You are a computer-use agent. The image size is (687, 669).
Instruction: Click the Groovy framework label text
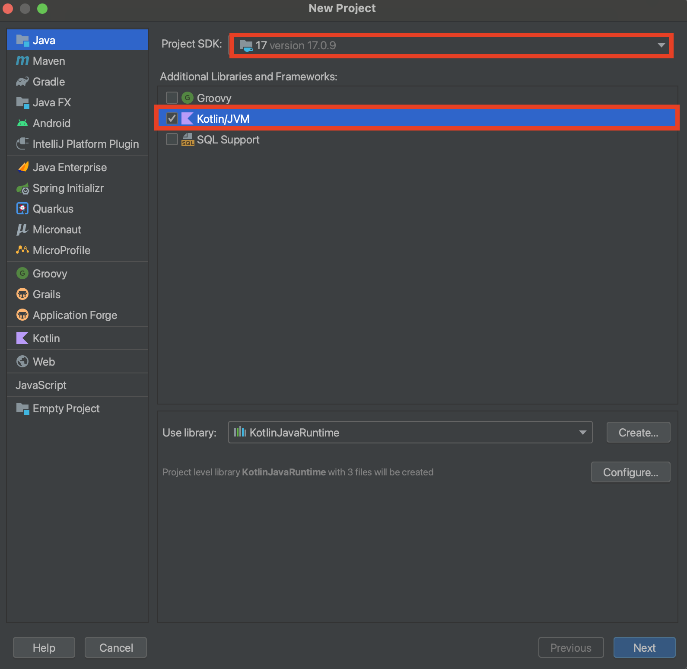(214, 98)
